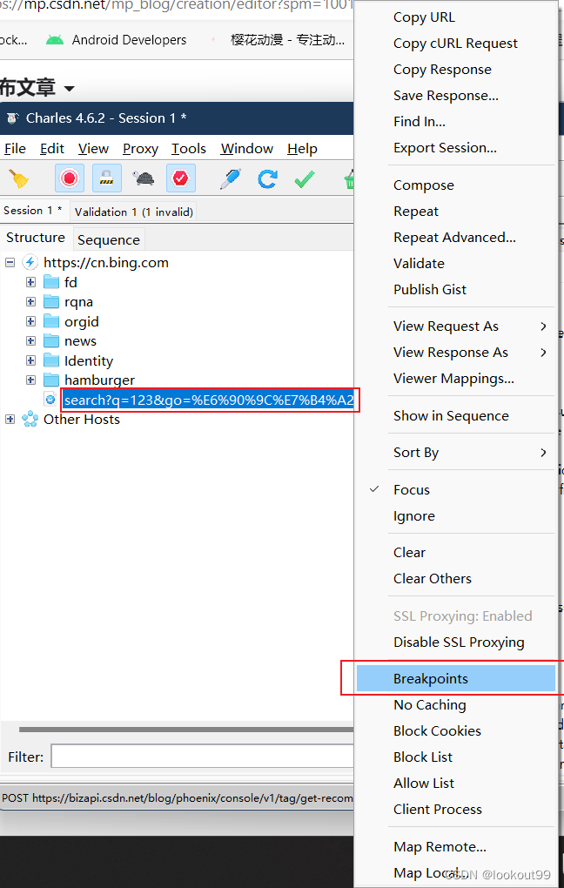Screen dimensions: 564x888
Task: Expand the rqna folder node
Action: 30,301
